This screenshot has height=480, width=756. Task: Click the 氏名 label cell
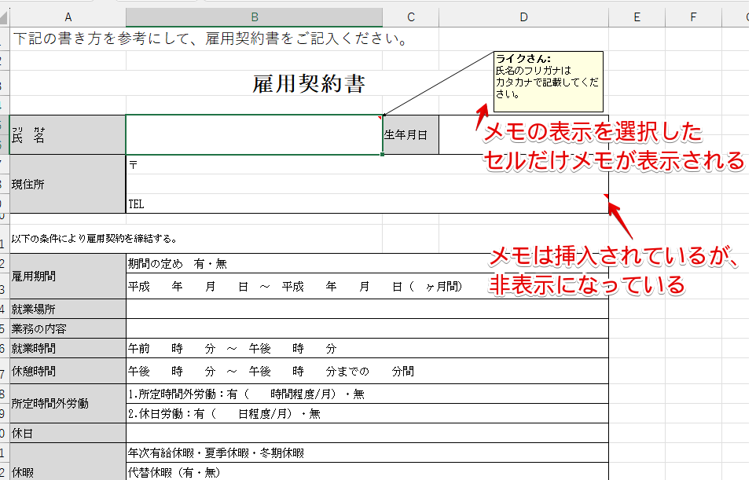[x=67, y=134]
